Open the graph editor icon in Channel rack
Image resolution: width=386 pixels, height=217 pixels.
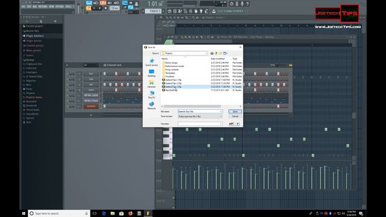[291, 65]
